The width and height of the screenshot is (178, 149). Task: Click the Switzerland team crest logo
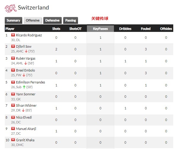tap(11, 8)
